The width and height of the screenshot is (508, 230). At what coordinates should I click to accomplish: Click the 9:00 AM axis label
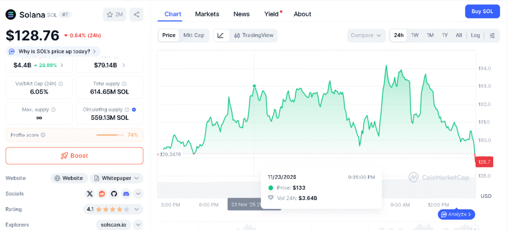tap(400, 205)
